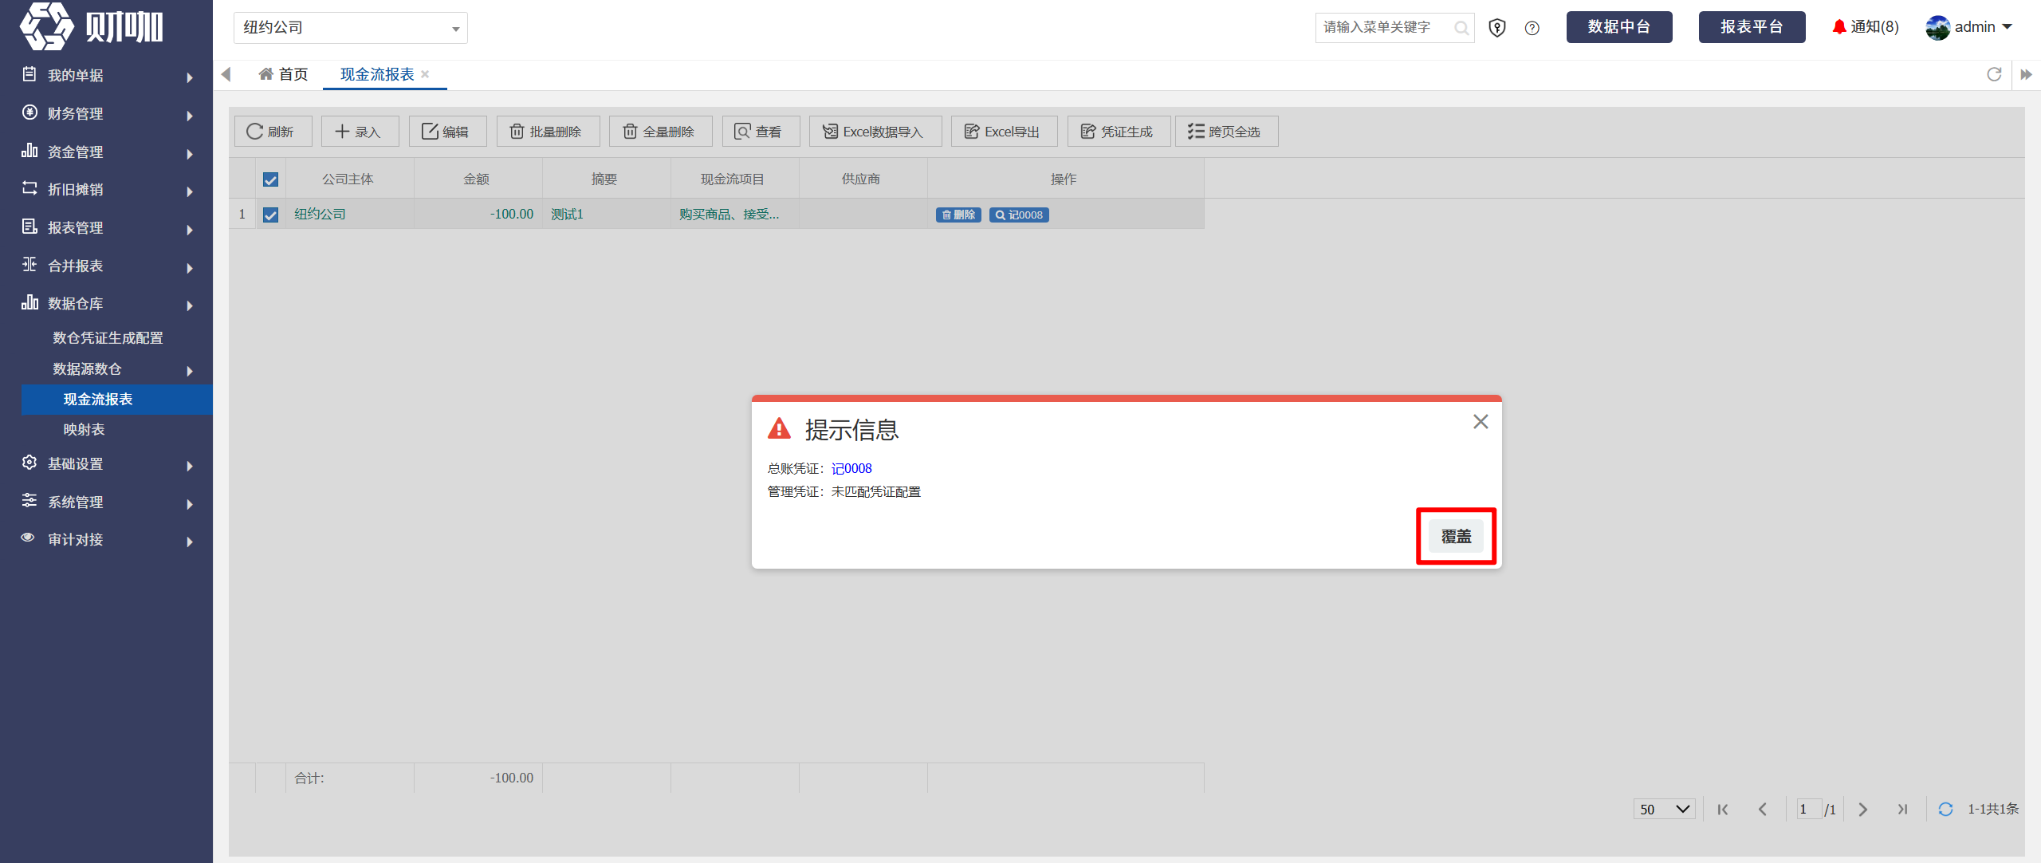Switch to the 首页 tab

click(x=284, y=74)
